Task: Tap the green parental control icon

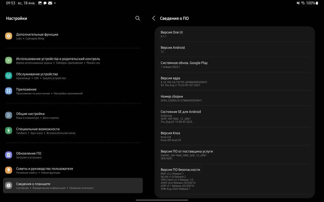Action: [9, 61]
